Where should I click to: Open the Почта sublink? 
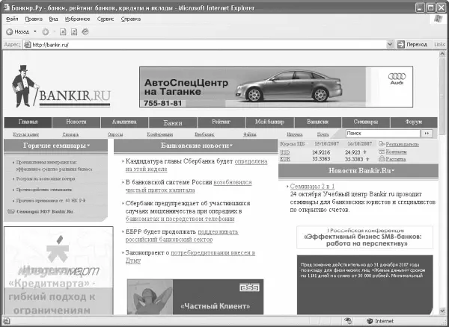[323, 134]
